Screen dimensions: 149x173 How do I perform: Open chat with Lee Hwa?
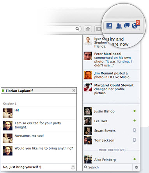pyautogui.click(x=112, y=121)
